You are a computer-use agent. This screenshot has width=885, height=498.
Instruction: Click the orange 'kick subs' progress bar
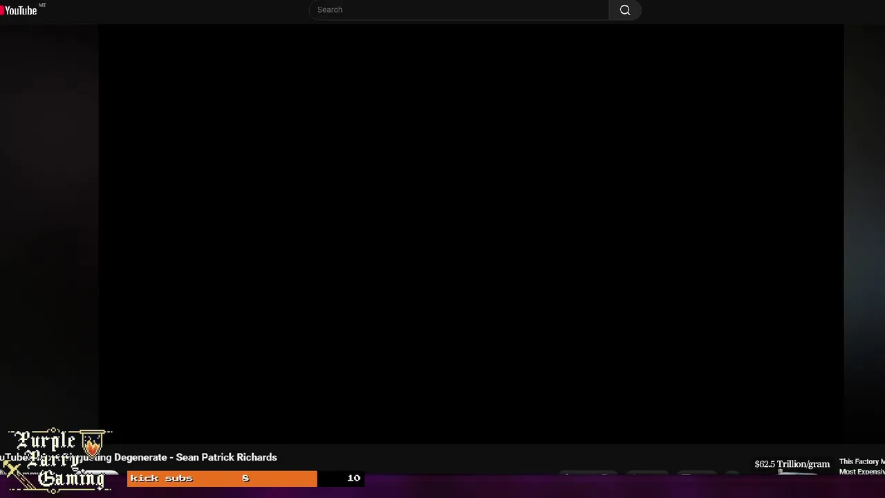[x=222, y=478]
